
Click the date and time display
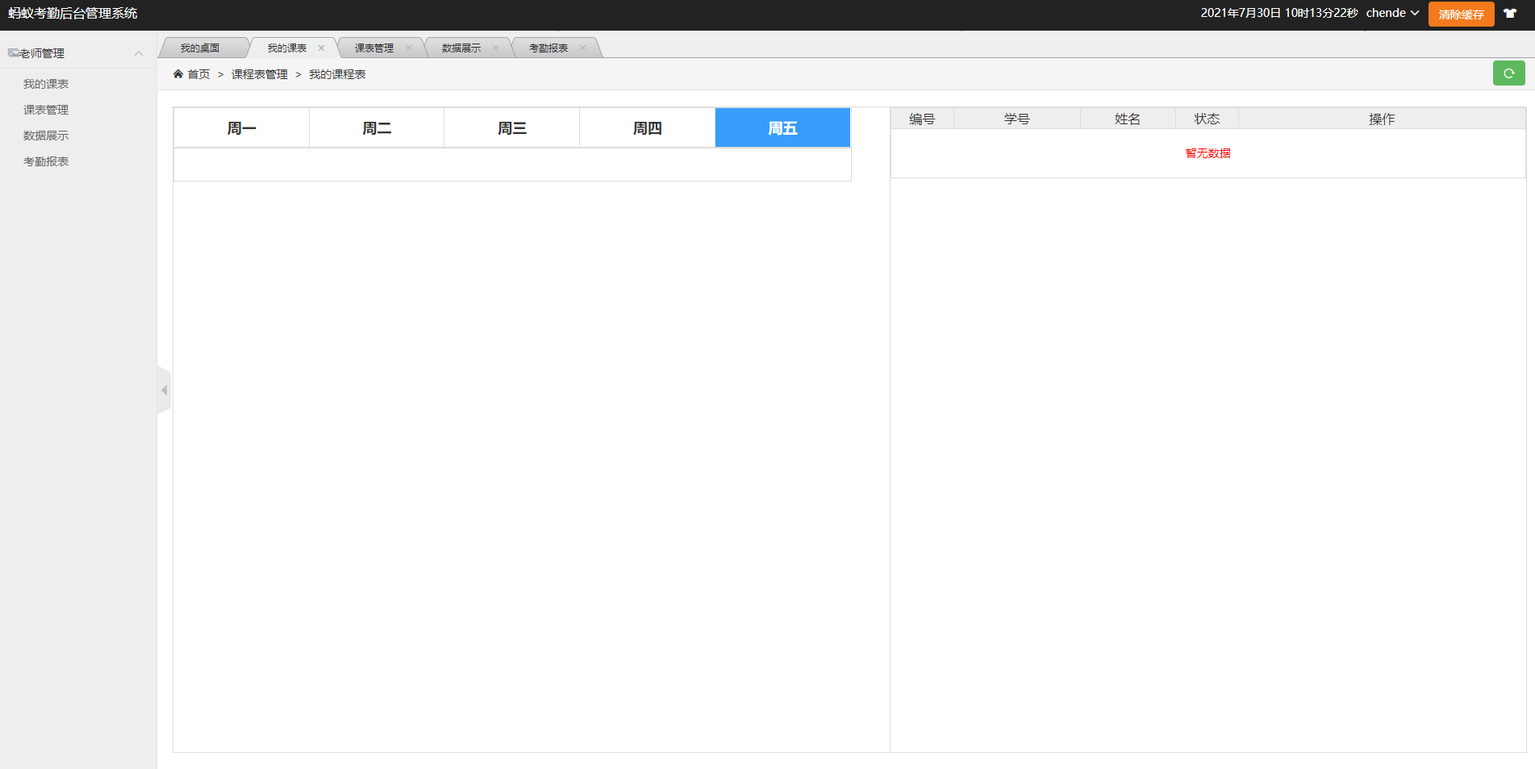pos(1279,13)
